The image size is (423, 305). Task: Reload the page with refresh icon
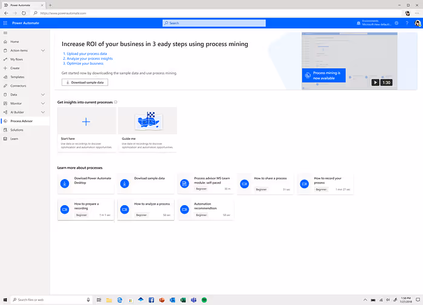24,13
